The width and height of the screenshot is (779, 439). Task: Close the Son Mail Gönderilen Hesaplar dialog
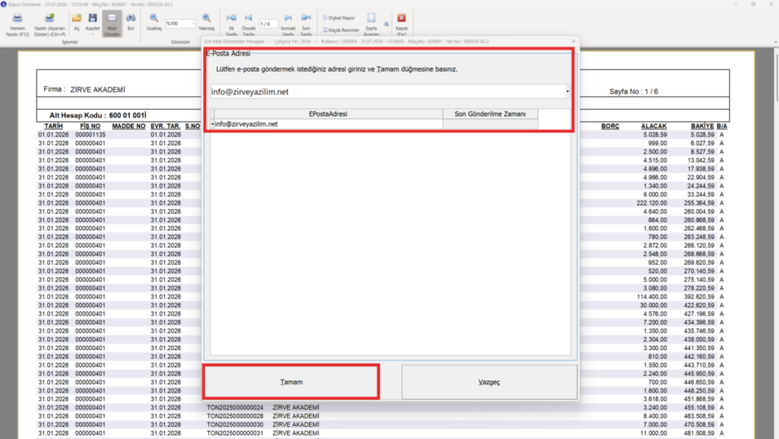(x=574, y=41)
